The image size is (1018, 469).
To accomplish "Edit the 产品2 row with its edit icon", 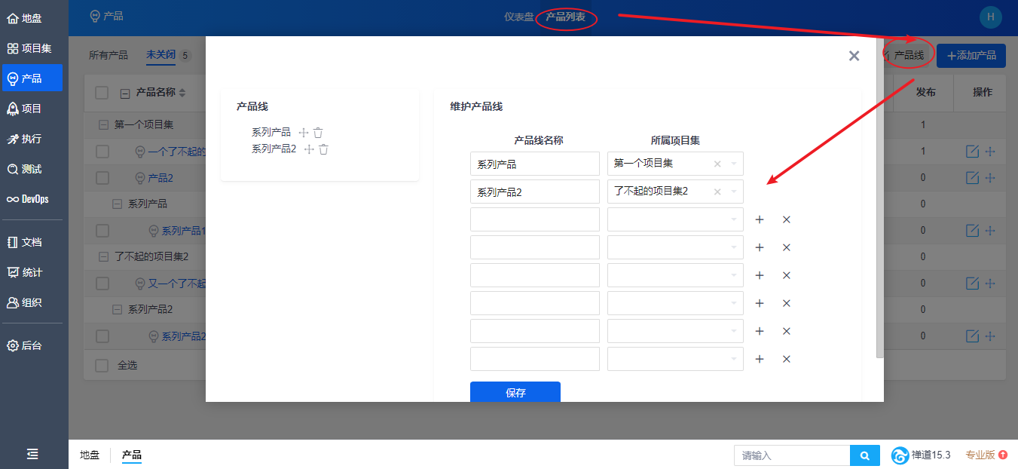I will pyautogui.click(x=972, y=178).
